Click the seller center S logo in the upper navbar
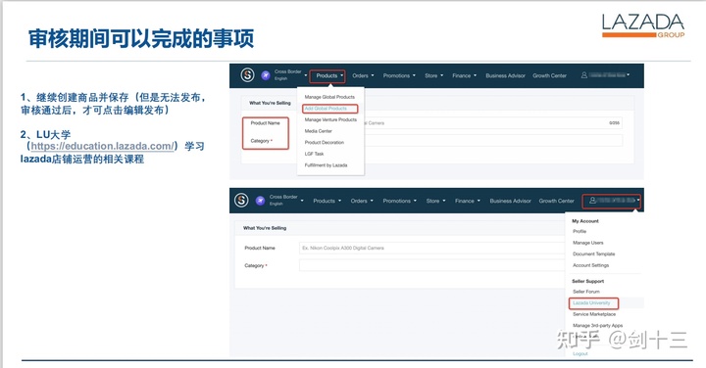The image size is (706, 368). pos(247,75)
